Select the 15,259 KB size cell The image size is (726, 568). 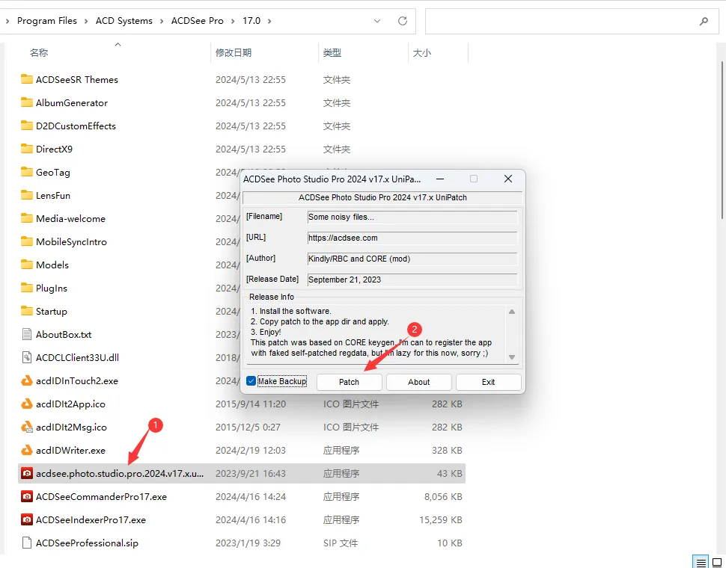(x=440, y=519)
